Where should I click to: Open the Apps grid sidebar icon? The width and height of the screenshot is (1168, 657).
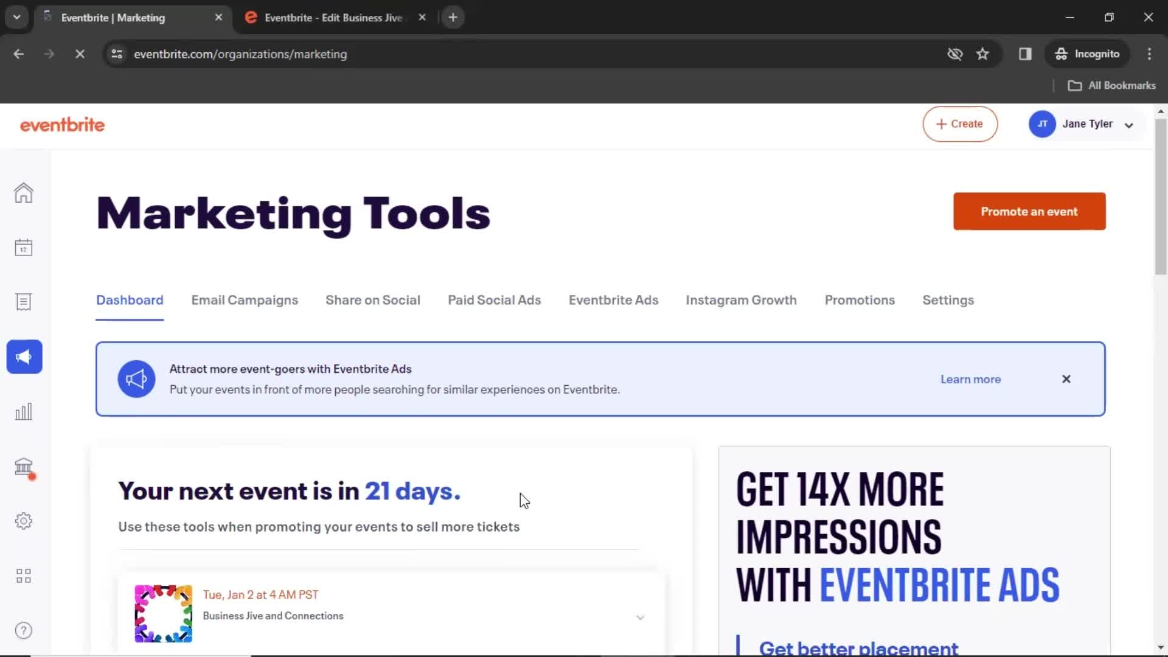click(x=24, y=576)
